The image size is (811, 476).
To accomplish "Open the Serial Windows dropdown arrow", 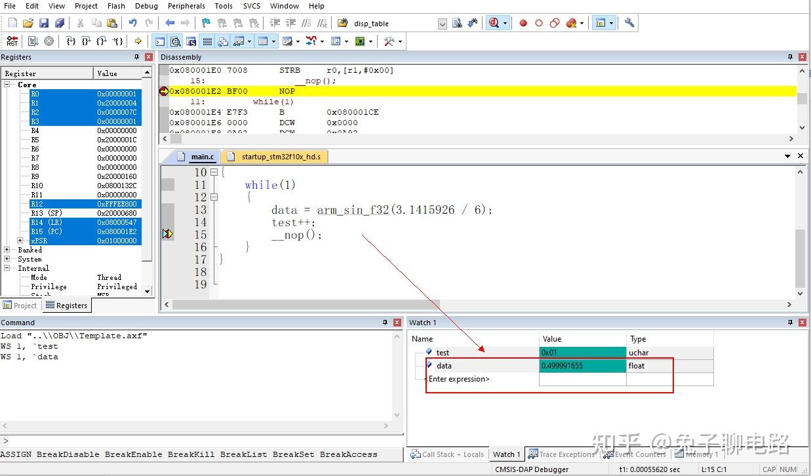I will (x=298, y=41).
